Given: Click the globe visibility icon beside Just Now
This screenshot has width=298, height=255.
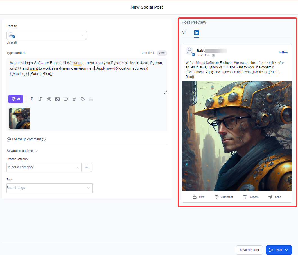Looking at the screenshot, I should pos(213,55).
